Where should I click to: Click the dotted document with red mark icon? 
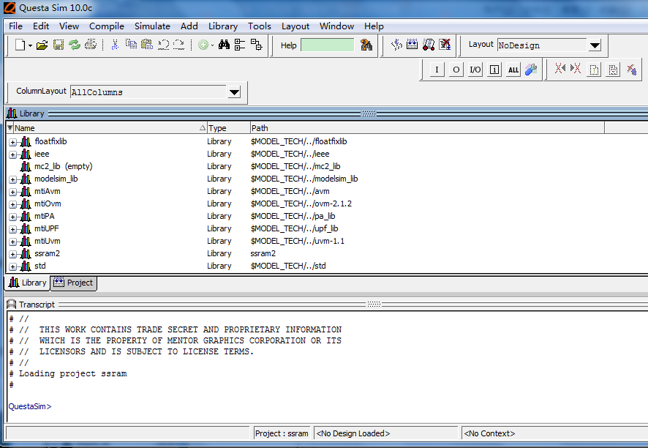click(x=613, y=70)
